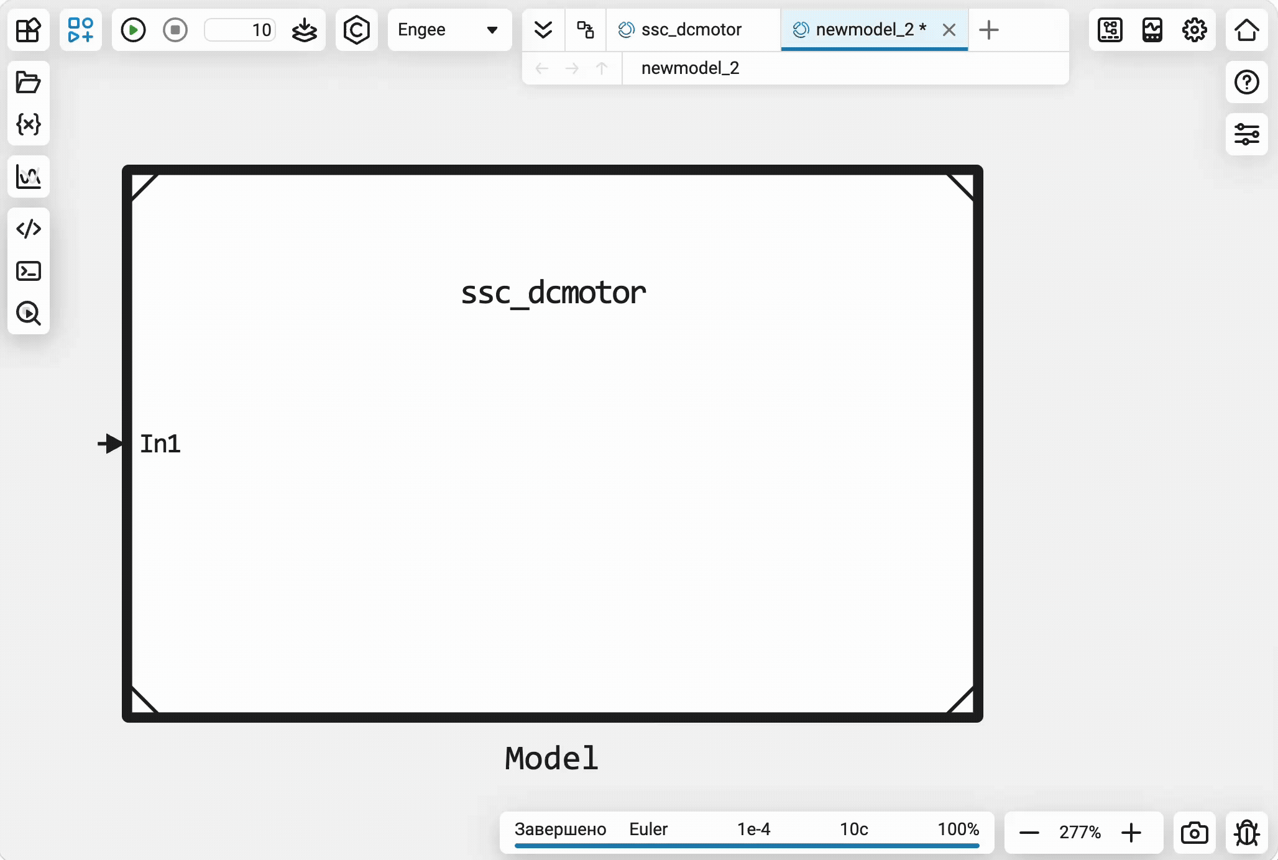Open the graphs panel icon

(29, 176)
